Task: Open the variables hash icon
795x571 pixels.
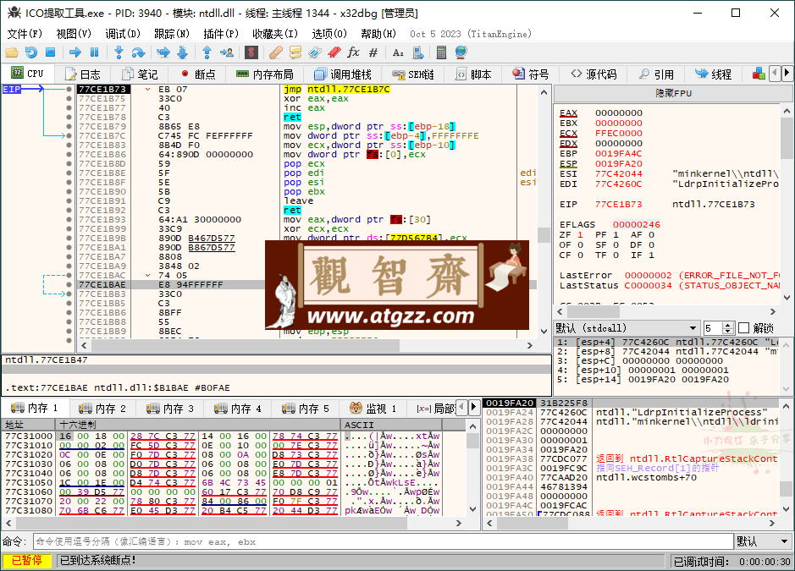Action: pos(373,52)
